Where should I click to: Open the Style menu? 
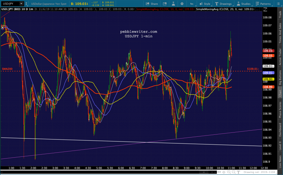(x=205, y=4)
